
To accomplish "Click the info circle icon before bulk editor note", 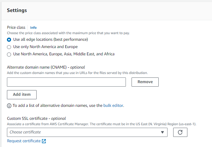I will (9, 106).
